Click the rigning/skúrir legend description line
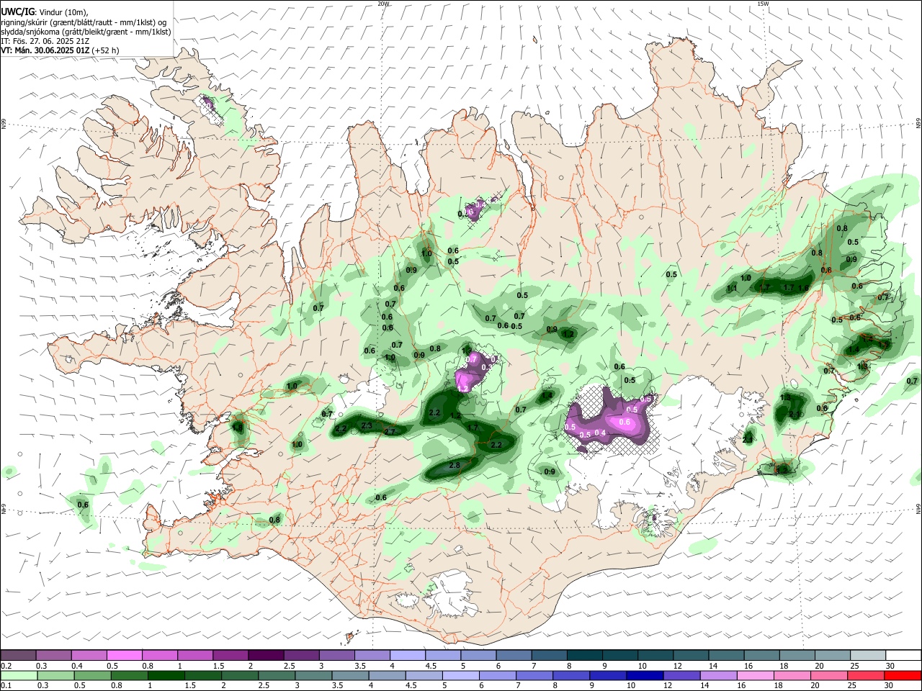This screenshot has width=922, height=691. pyautogui.click(x=84, y=22)
